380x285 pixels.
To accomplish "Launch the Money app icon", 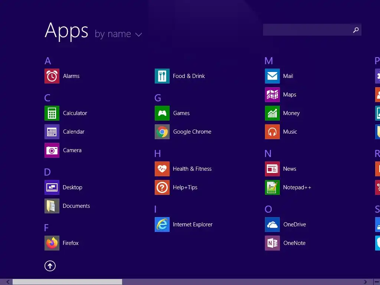I will click(x=272, y=113).
